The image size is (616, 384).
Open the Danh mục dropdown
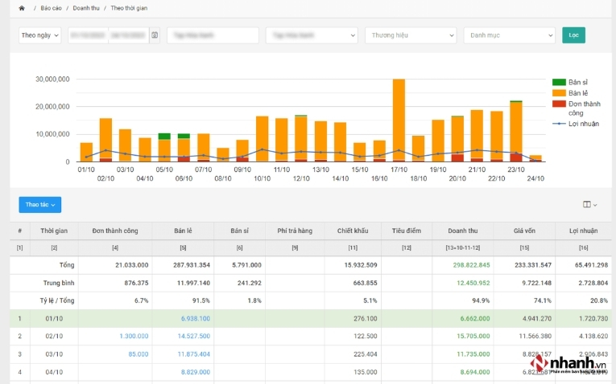tap(509, 35)
